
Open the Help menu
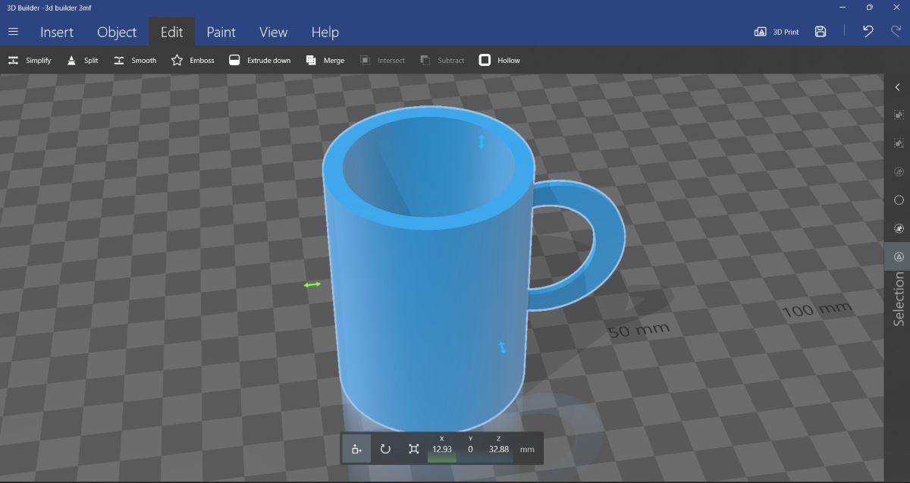click(325, 32)
